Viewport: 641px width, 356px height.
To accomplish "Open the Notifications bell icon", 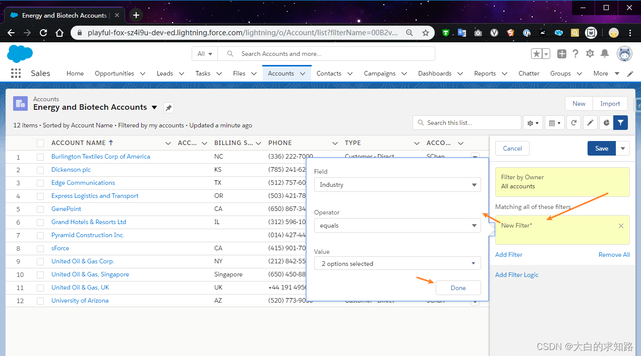I will [x=605, y=53].
